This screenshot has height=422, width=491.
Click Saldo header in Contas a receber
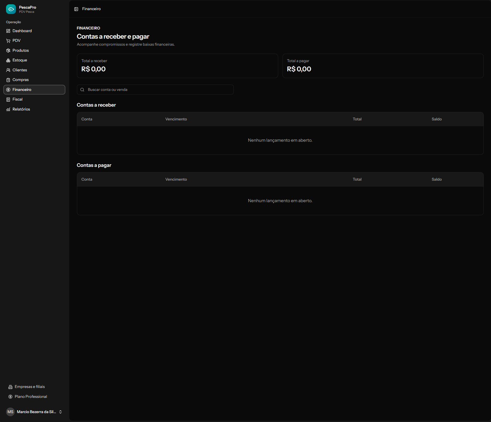point(437,119)
